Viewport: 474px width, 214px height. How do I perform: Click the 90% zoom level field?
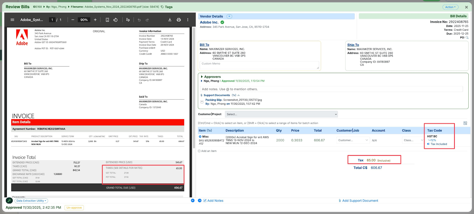click(84, 20)
